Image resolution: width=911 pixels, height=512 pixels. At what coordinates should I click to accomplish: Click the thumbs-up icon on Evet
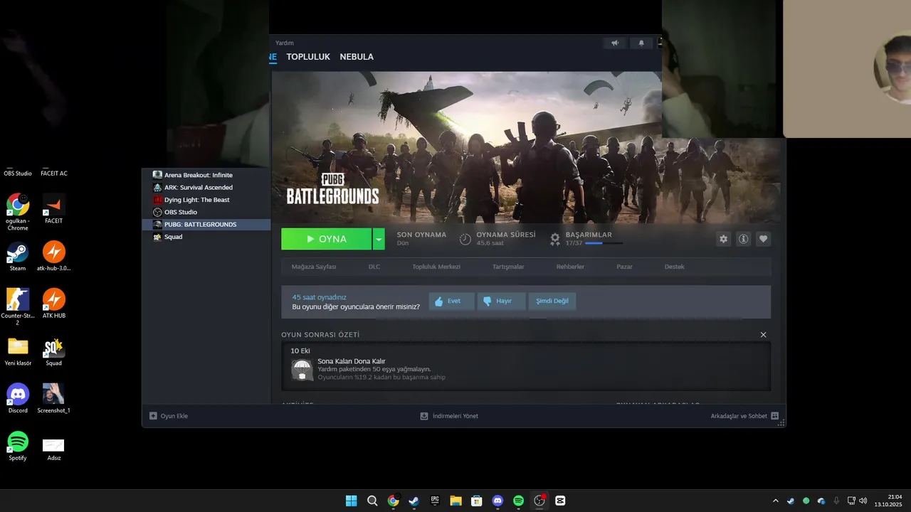[x=439, y=301]
